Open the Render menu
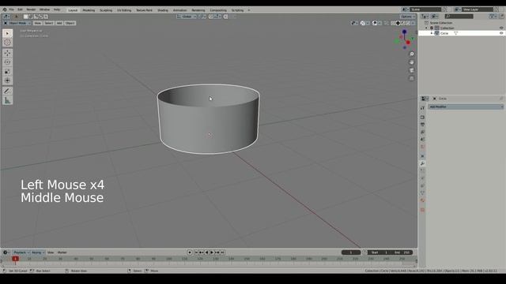Image resolution: width=506 pixels, height=284 pixels. (31, 9)
